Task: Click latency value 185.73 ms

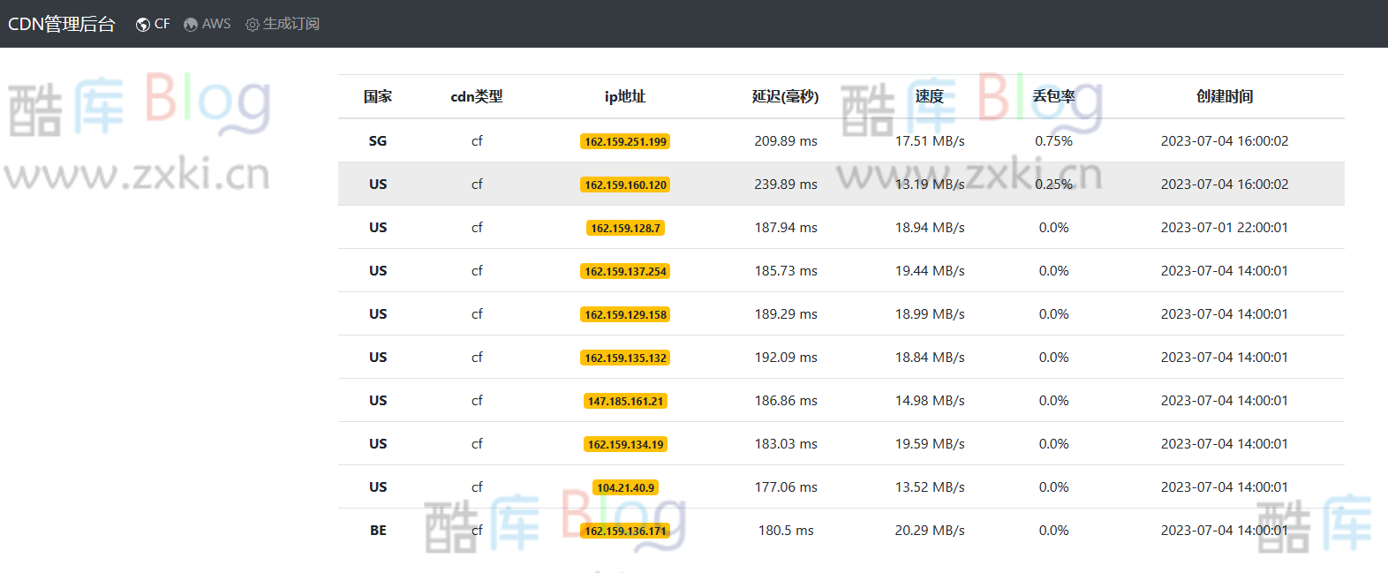Action: click(786, 271)
